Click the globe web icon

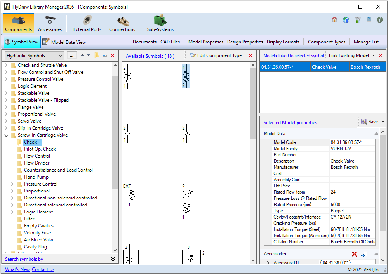346,19
